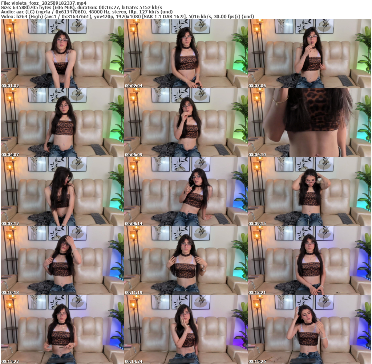Viewport: 372px width, 364px height.
Task: Click the Size and duration info line
Action: coord(81,7)
